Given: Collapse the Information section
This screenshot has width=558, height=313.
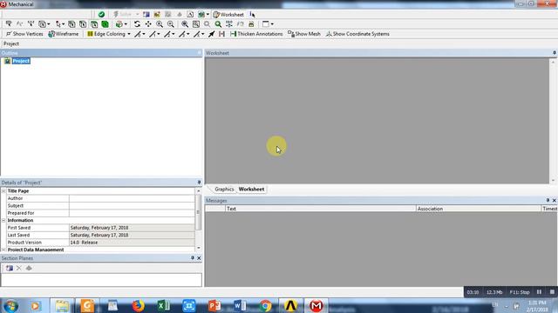Looking at the screenshot, I should [3, 220].
